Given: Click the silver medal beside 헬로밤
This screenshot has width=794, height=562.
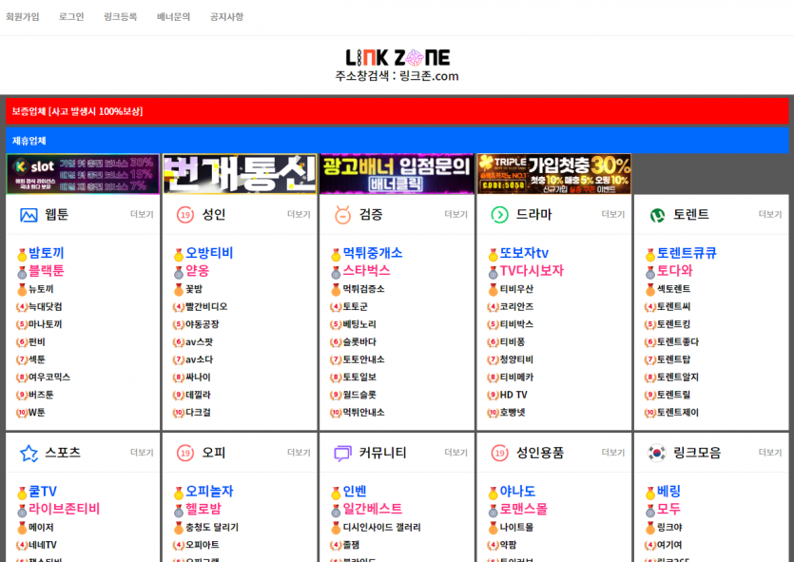Looking at the screenshot, I should tap(179, 511).
